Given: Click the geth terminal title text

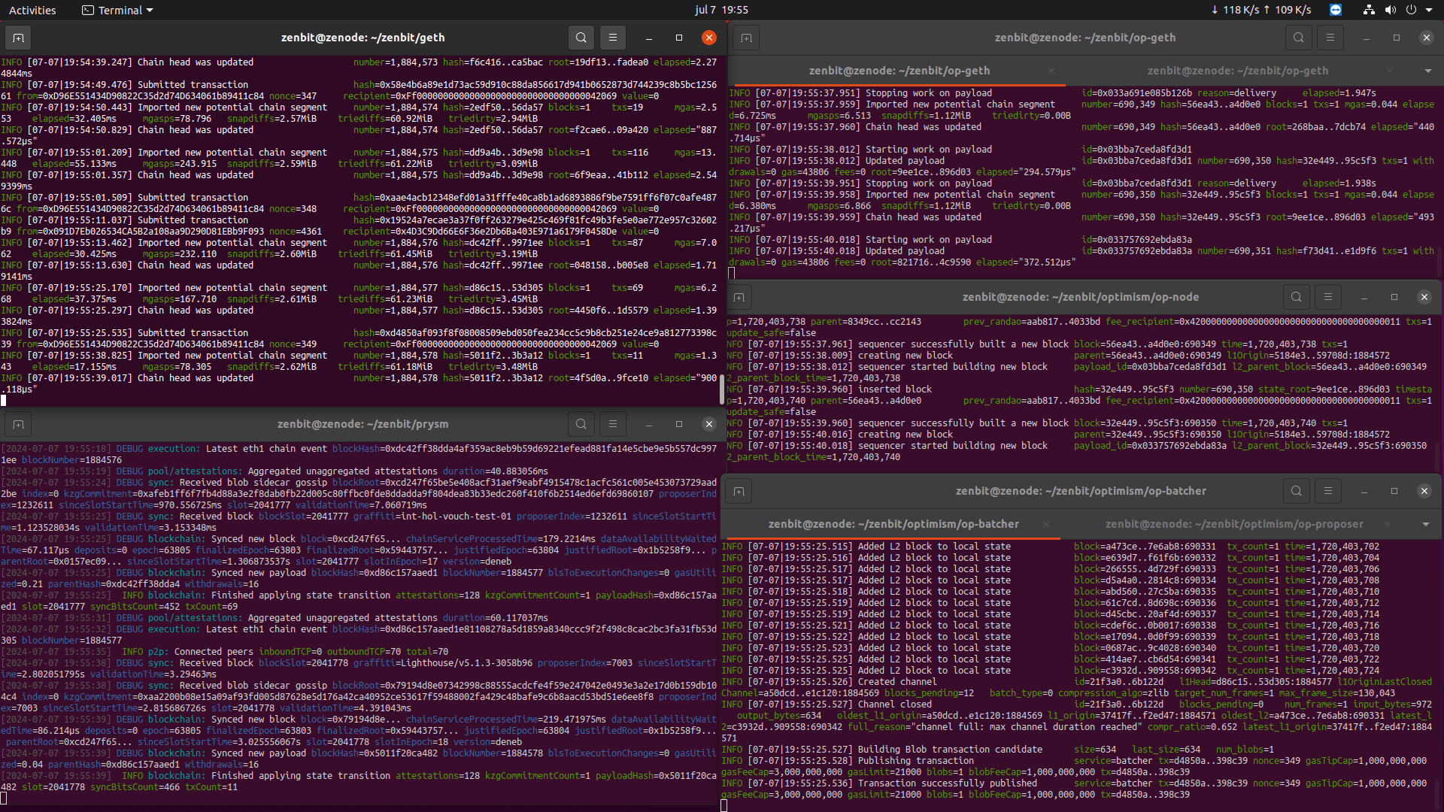Looking at the screenshot, I should pyautogui.click(x=363, y=38).
